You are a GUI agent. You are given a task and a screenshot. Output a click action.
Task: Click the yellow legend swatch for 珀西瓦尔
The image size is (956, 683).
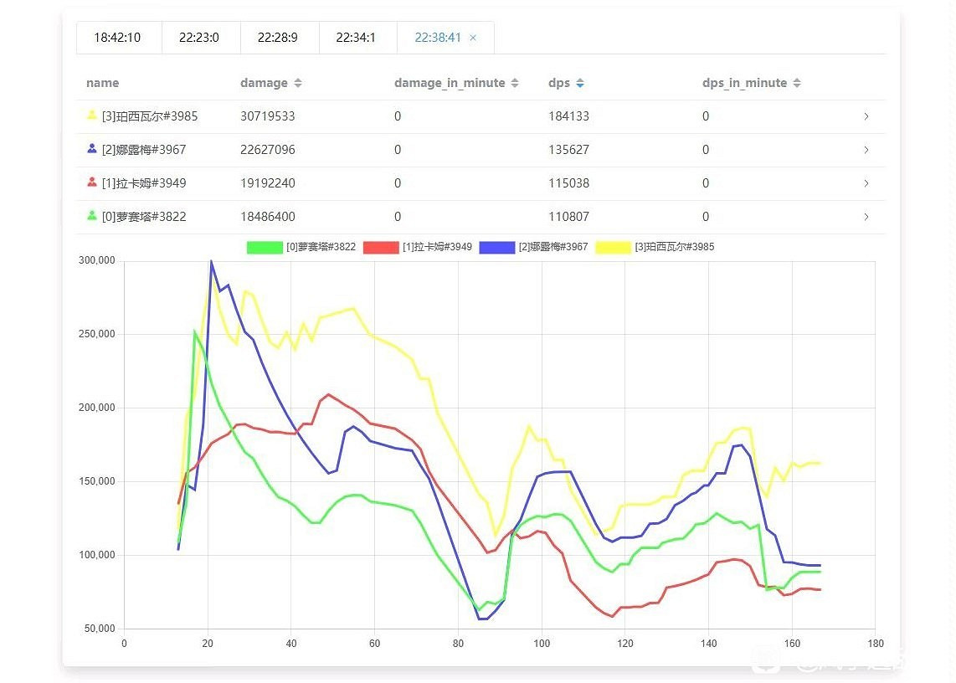coord(613,247)
